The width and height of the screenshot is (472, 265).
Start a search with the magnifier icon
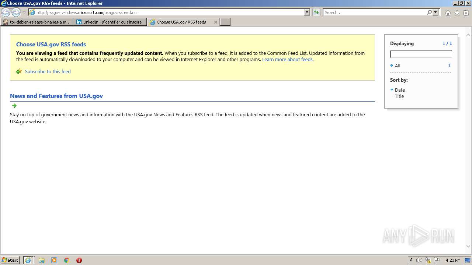pyautogui.click(x=429, y=12)
